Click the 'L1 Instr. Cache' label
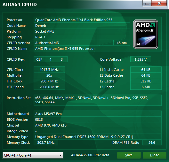 pyautogui.click(x=112, y=70)
